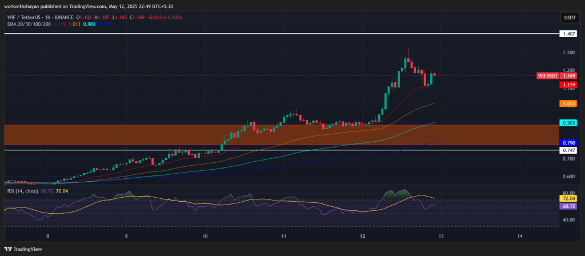Select the cyan 0.903 EMA price tag
Screen dimensions: 585x256
pos(569,123)
